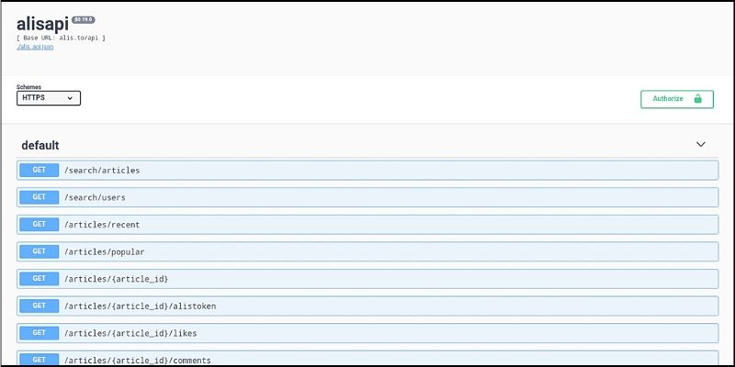
Task: Collapse the default section chevron
Action: (x=700, y=145)
